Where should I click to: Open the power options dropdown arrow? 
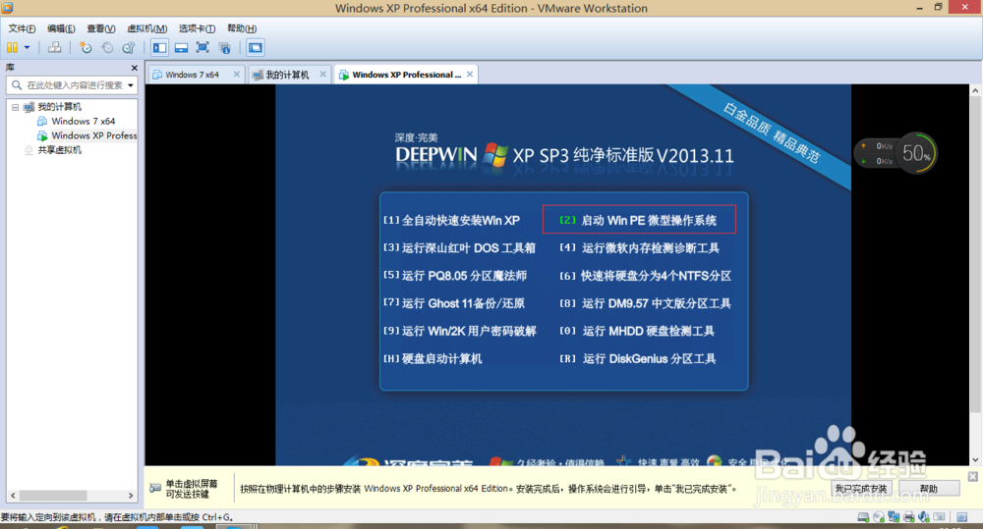click(x=27, y=47)
